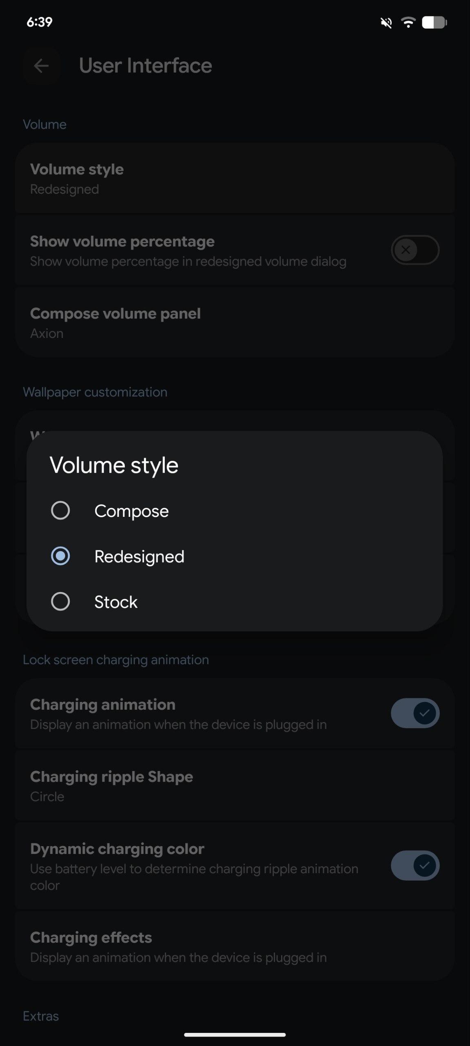
Task: Select the Compose radio option
Action: click(60, 511)
